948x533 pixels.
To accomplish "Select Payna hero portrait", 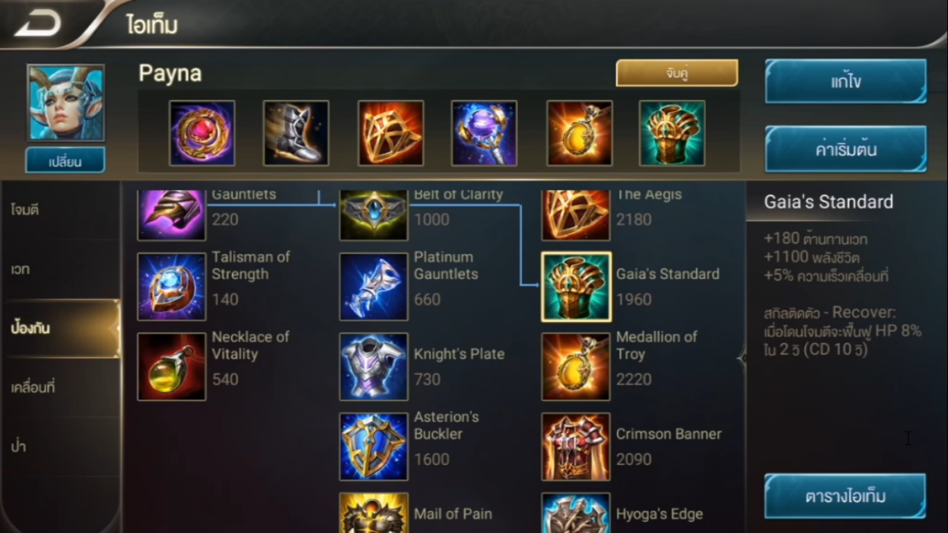I will pyautogui.click(x=66, y=103).
